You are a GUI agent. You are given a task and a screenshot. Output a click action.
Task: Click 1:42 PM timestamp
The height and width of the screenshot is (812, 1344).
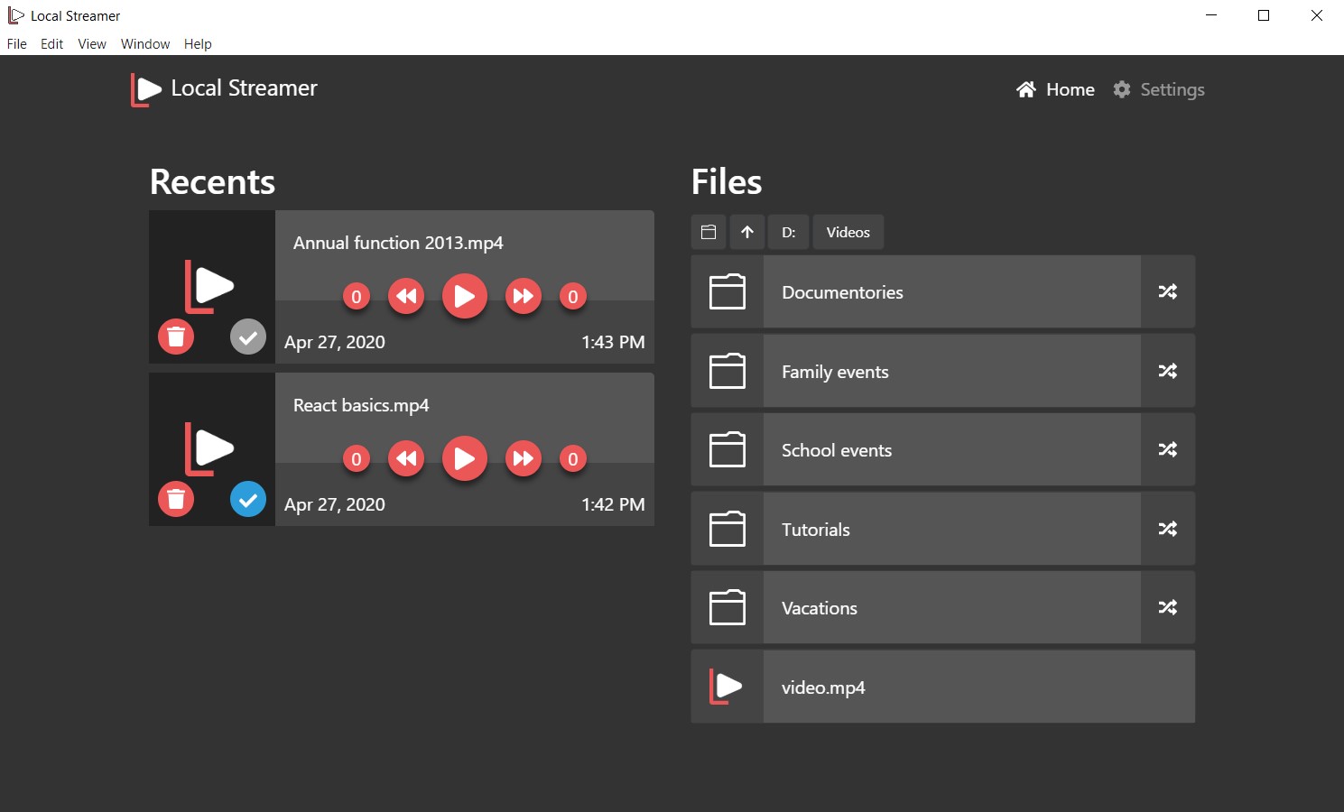(x=613, y=504)
